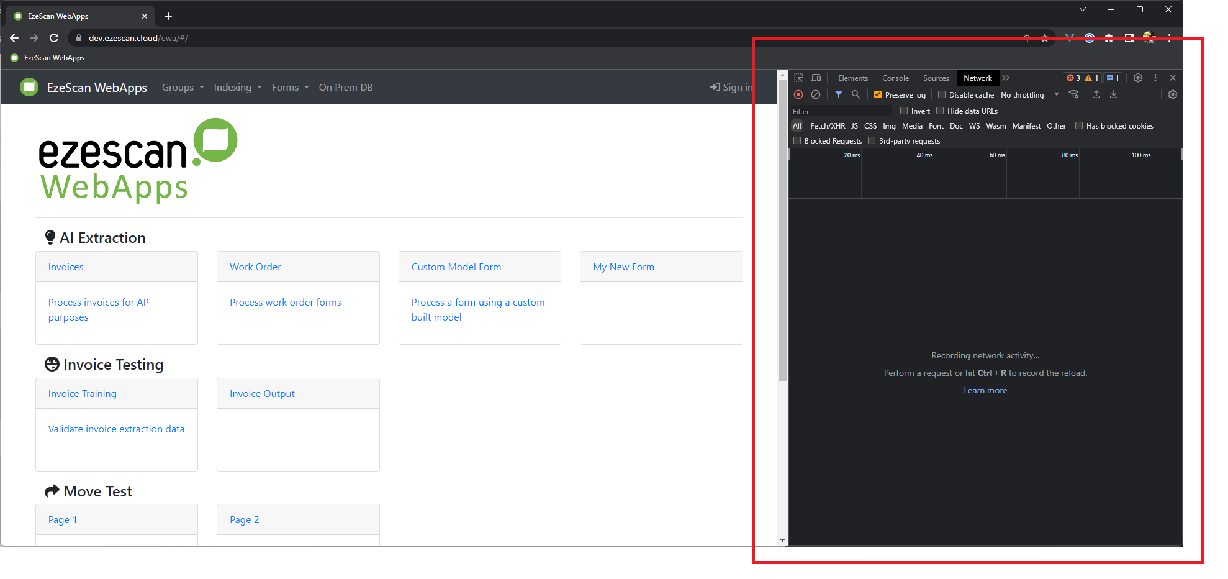Click the Learn more link

(985, 391)
